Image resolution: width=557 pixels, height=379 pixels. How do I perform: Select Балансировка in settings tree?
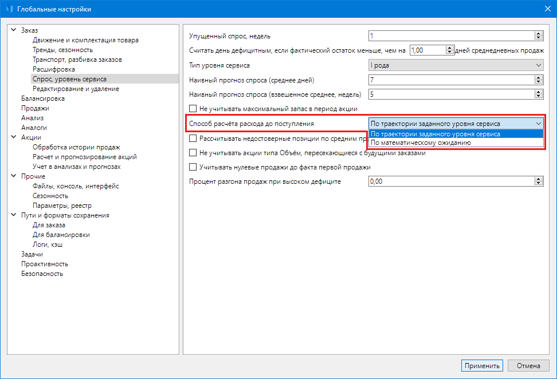43,98
